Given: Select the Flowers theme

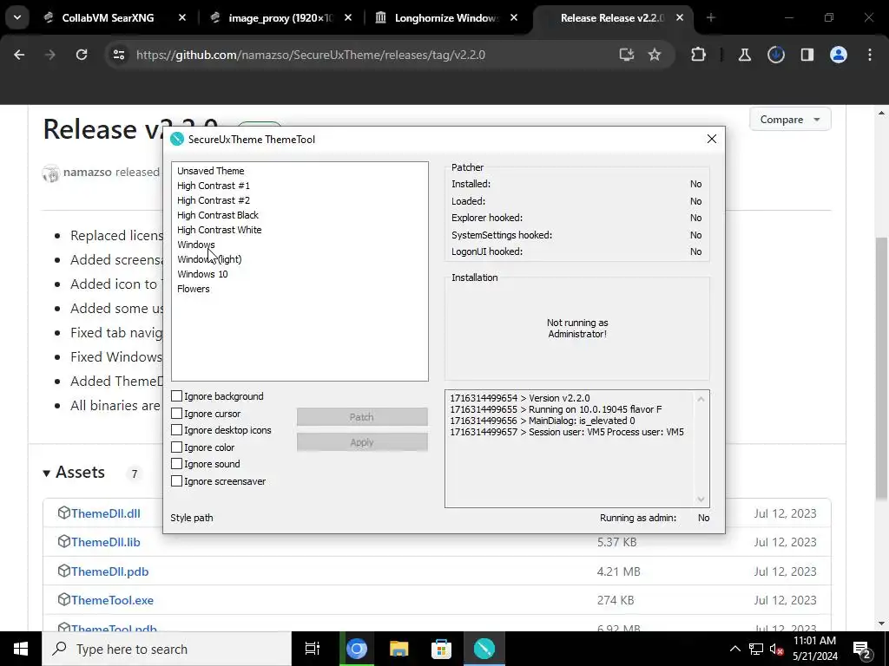Looking at the screenshot, I should tap(194, 288).
